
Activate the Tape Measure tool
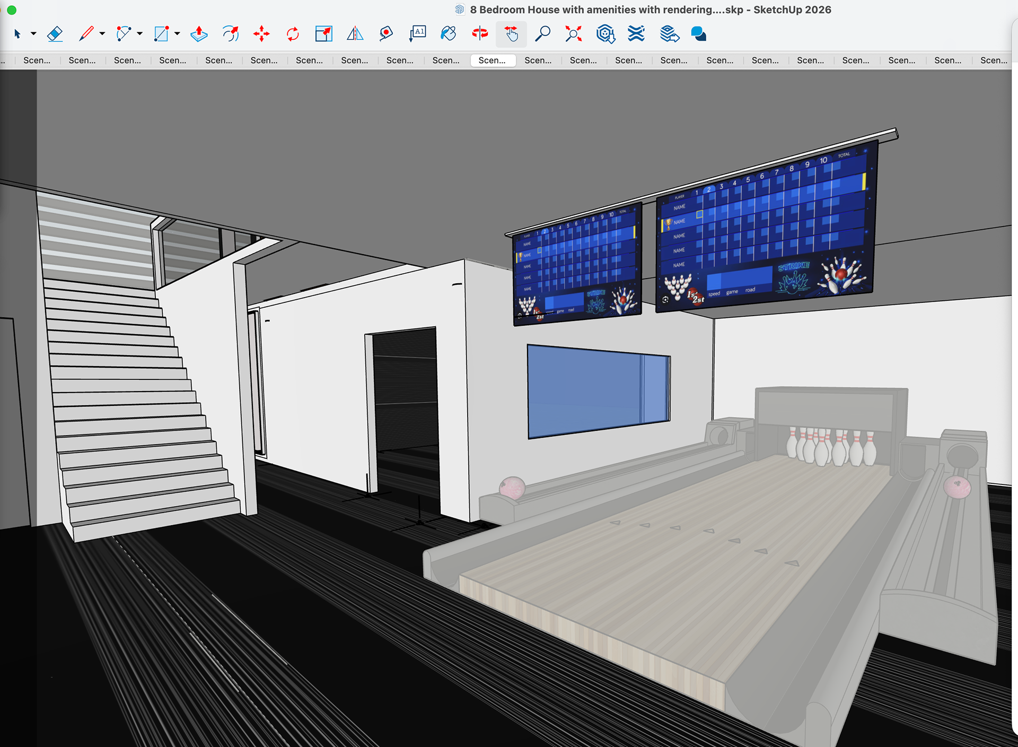[386, 34]
